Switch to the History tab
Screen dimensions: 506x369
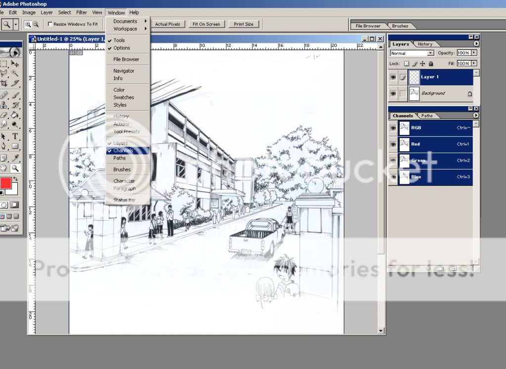(x=425, y=44)
